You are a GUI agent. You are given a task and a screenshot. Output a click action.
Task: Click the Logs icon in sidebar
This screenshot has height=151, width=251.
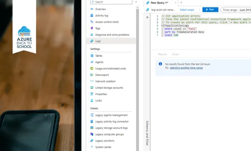coord(92,41)
